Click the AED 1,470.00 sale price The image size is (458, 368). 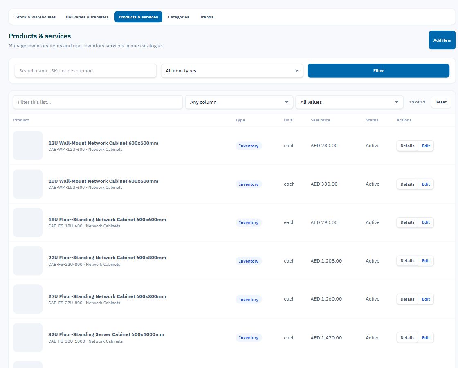326,338
